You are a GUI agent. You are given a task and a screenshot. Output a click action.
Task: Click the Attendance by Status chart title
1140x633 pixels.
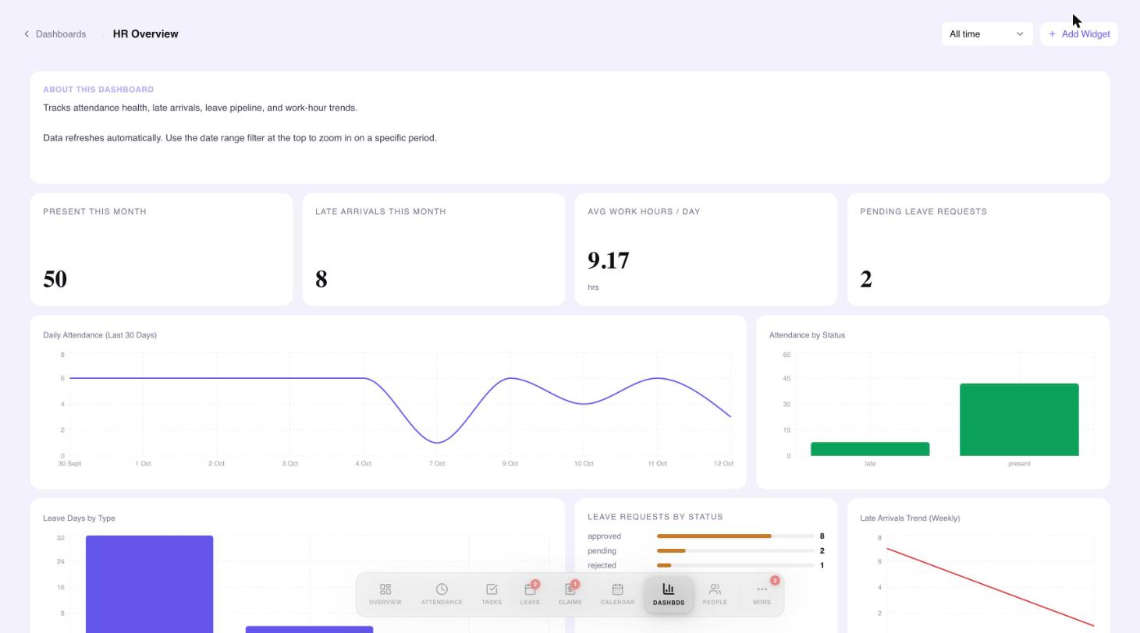coord(807,335)
